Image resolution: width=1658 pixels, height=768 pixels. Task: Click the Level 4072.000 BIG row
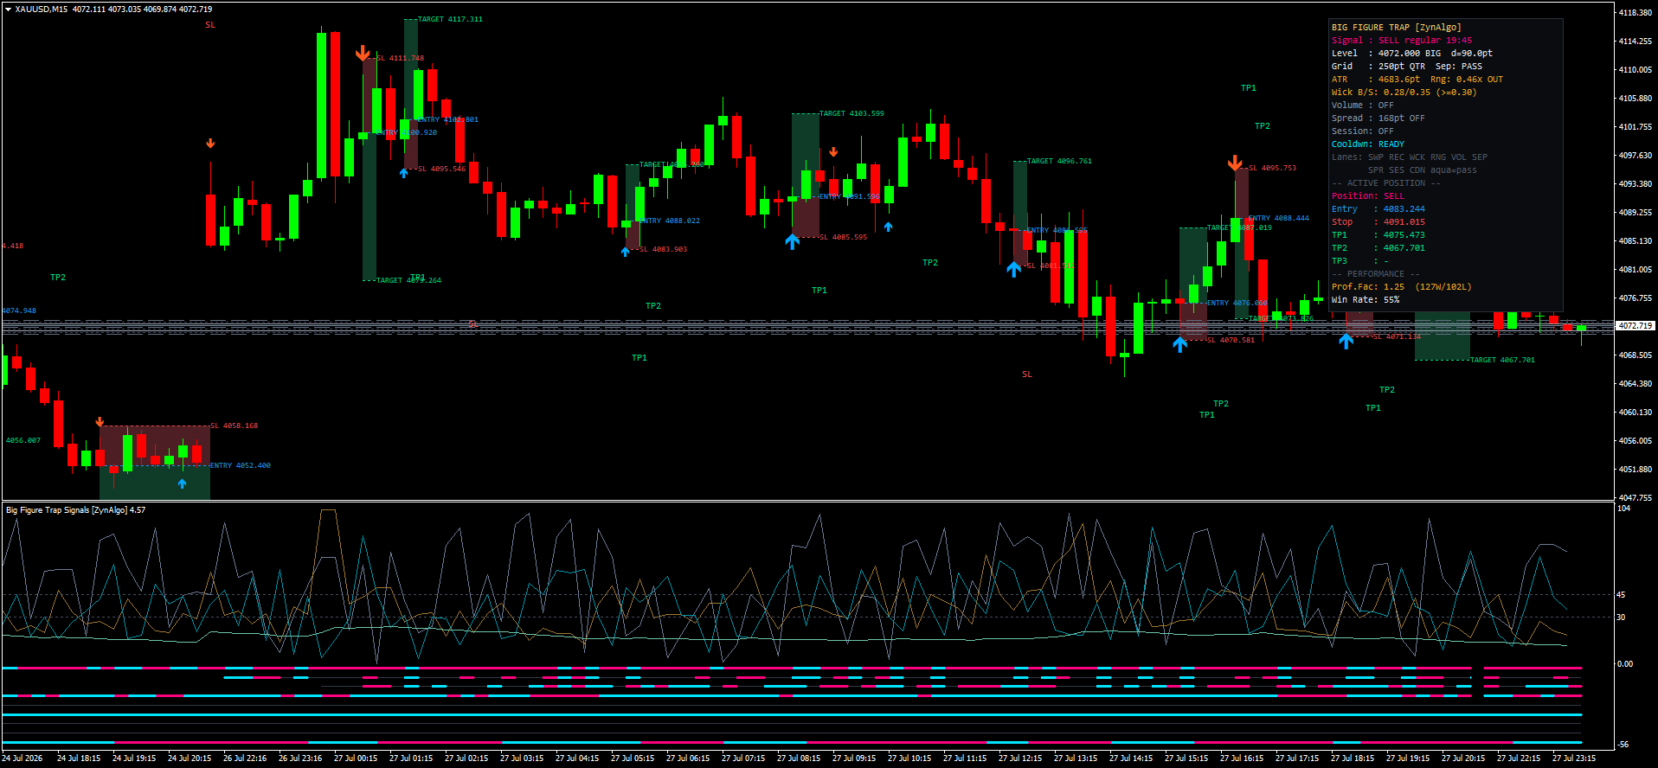tap(1411, 54)
